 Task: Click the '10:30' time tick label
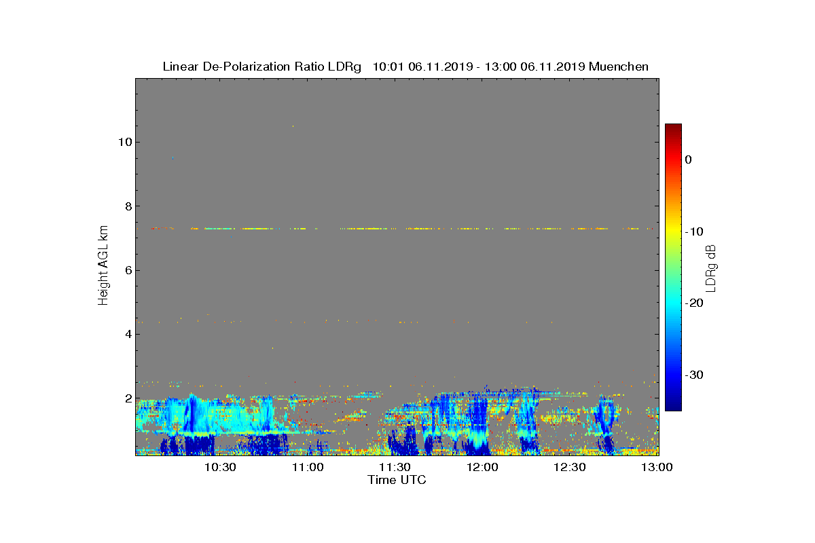tap(220, 468)
